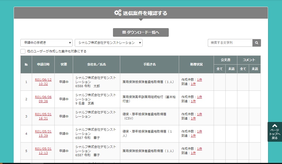This screenshot has width=282, height=164.
Task: Open application dated R01/05/31 12:13
Action: (x=43, y=151)
